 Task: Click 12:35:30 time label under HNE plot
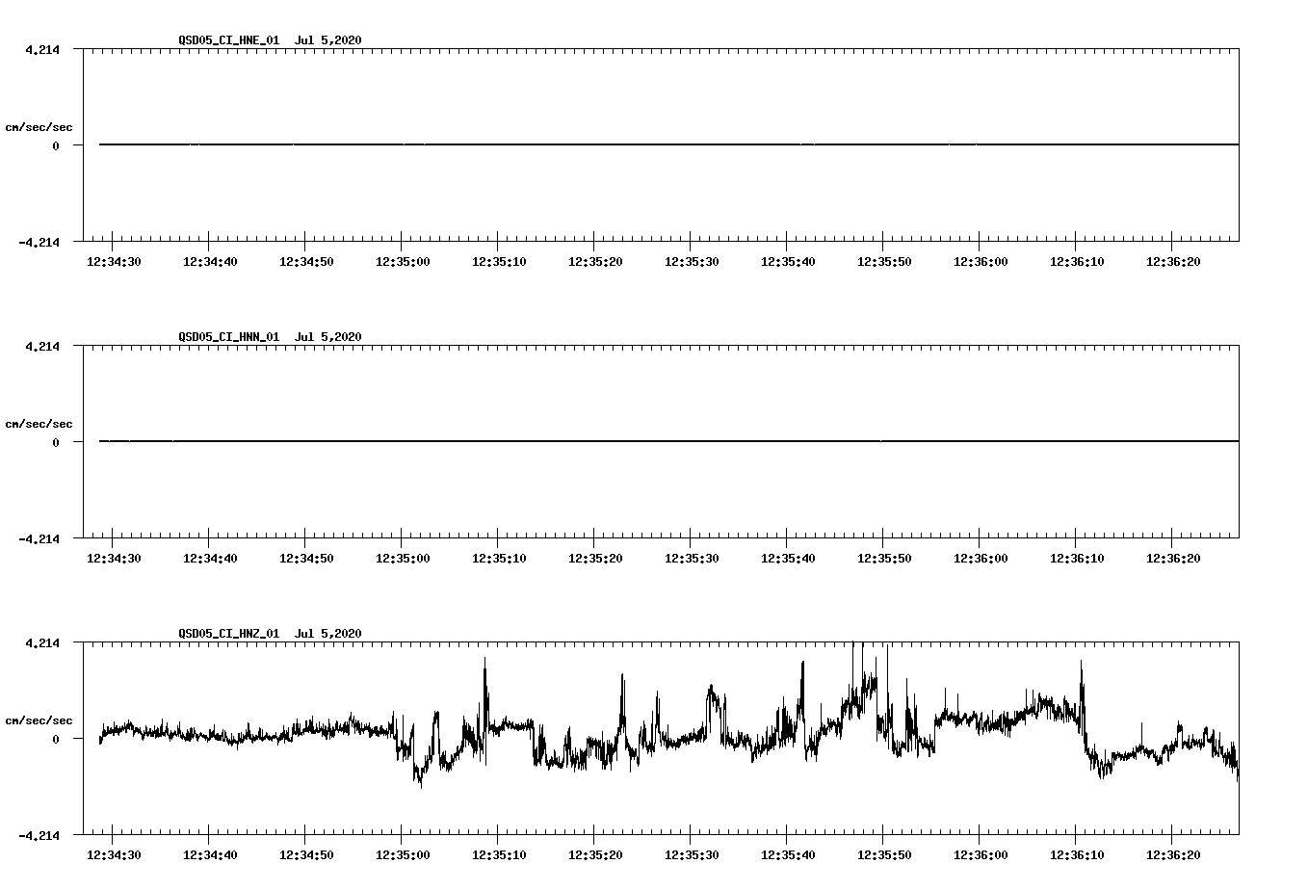692,262
